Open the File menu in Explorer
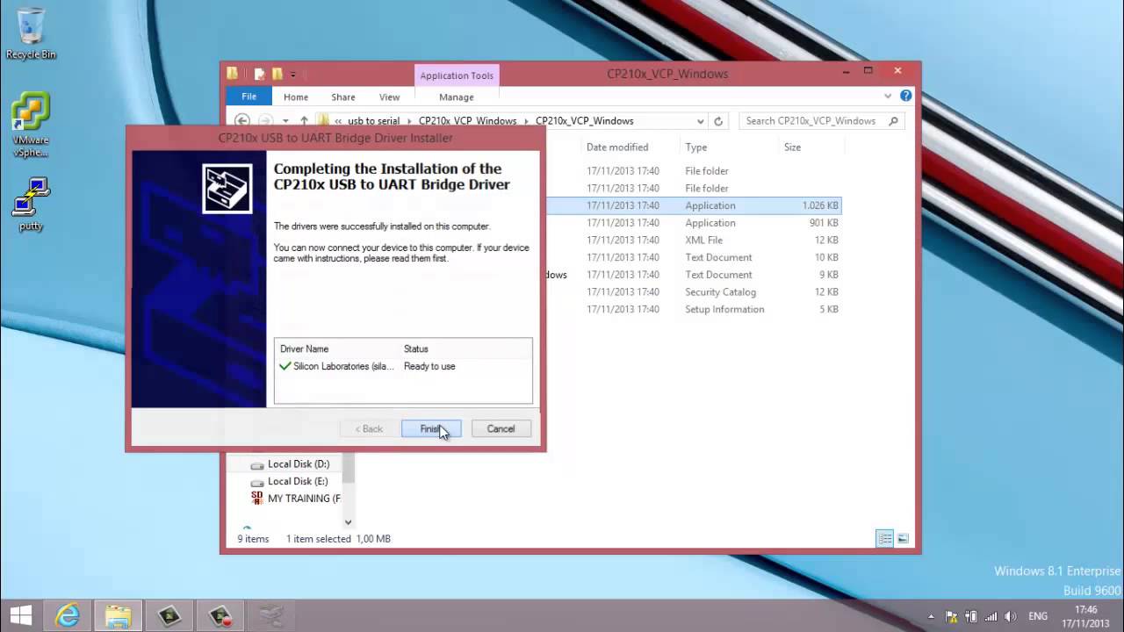1124x632 pixels. [249, 97]
